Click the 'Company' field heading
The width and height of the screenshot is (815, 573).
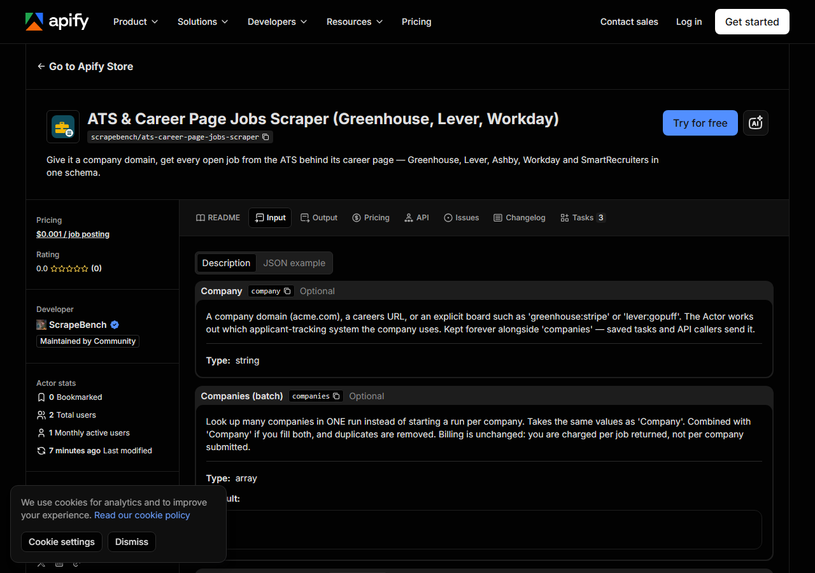(x=222, y=291)
